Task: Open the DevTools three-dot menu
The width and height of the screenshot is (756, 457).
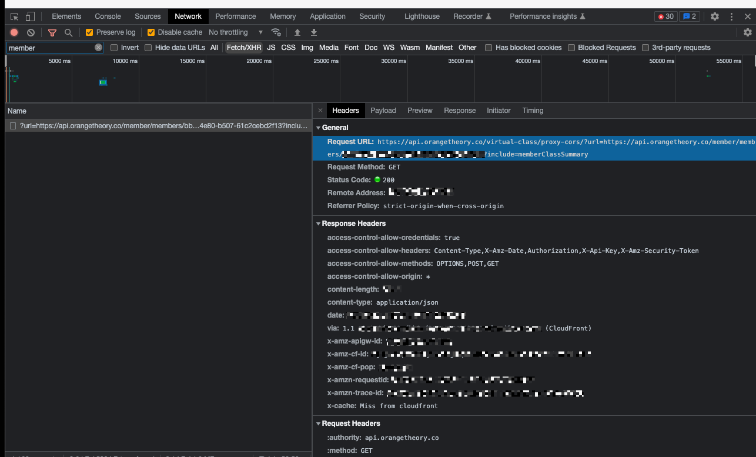Action: (731, 16)
